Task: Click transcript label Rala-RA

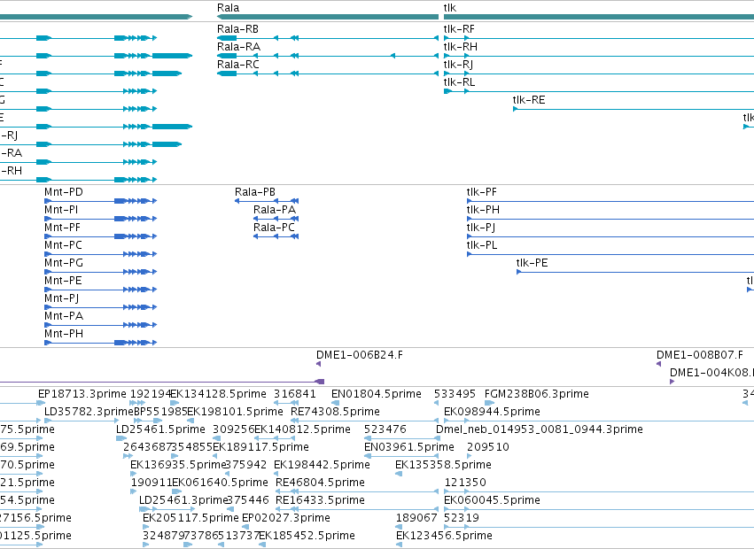Action: (x=238, y=47)
